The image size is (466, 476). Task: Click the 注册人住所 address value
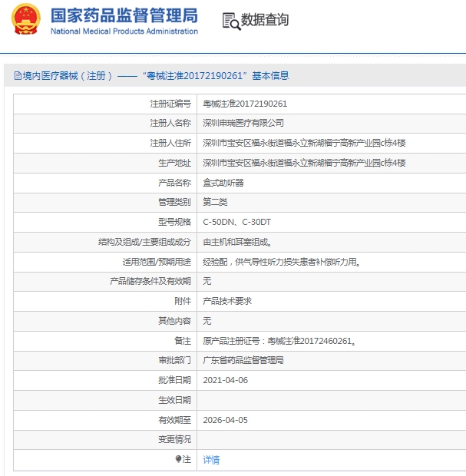(x=304, y=143)
